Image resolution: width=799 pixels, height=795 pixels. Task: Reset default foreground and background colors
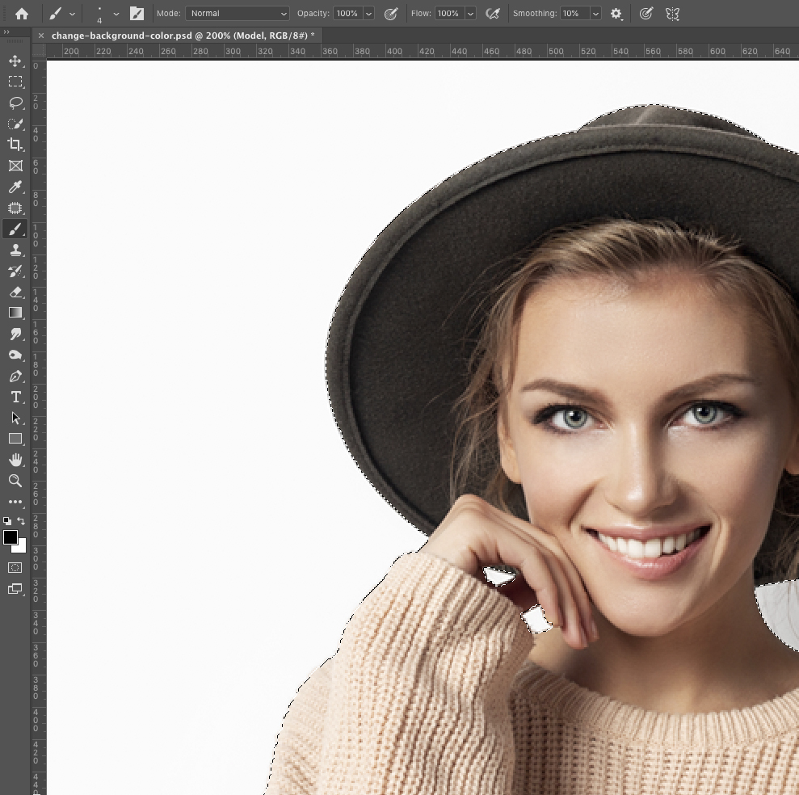click(7, 521)
